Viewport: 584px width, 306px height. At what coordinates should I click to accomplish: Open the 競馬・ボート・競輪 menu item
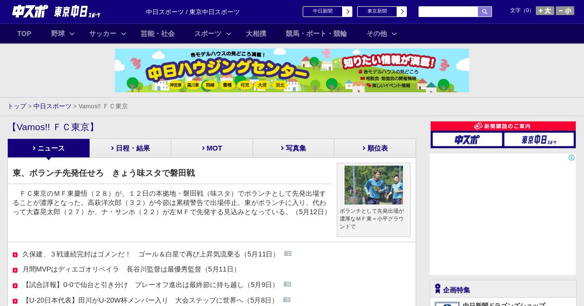(x=316, y=34)
